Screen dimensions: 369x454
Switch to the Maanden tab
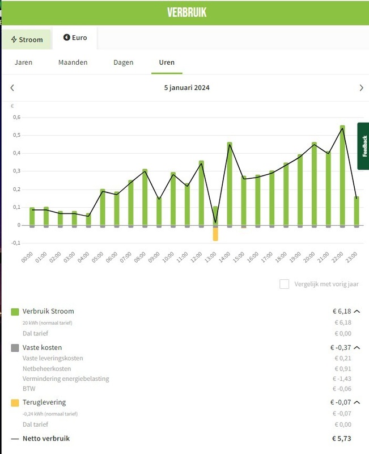tap(73, 62)
